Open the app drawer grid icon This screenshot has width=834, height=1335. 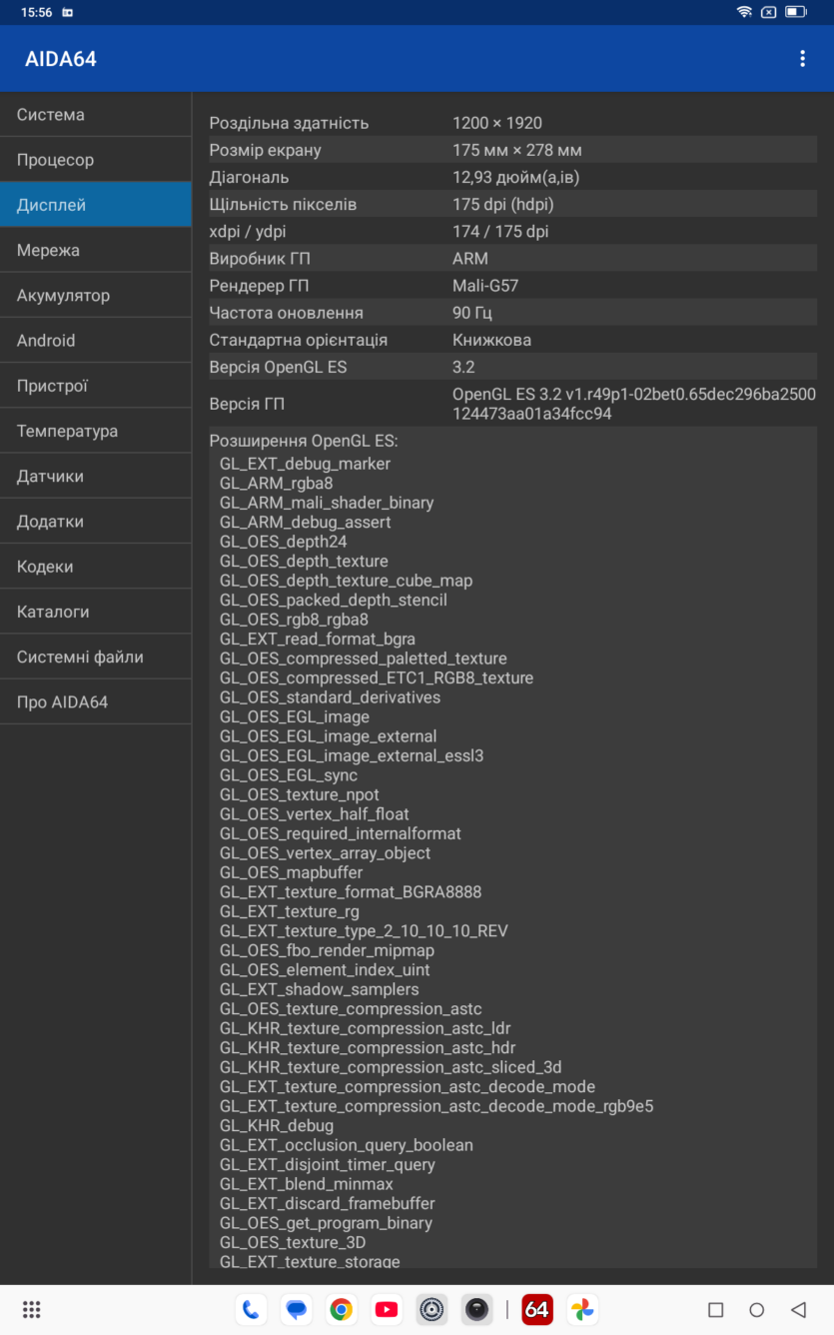[x=31, y=1309]
